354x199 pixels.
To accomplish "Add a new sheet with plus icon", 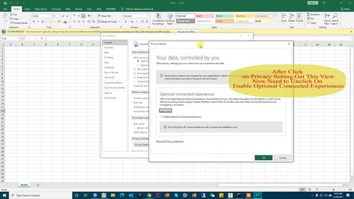I will click(38, 185).
